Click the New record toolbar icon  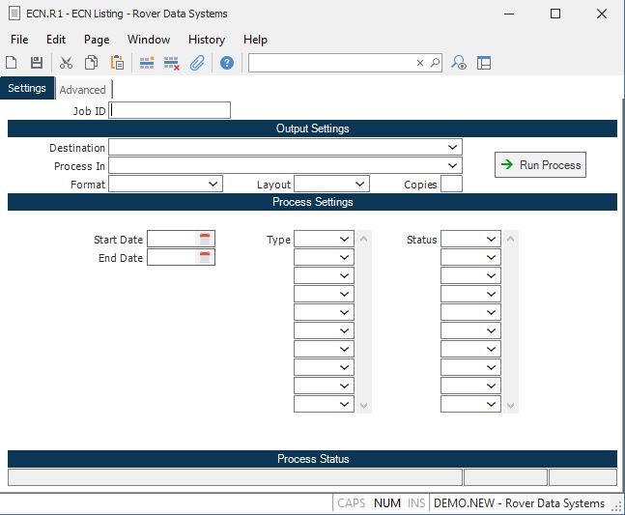(12, 63)
